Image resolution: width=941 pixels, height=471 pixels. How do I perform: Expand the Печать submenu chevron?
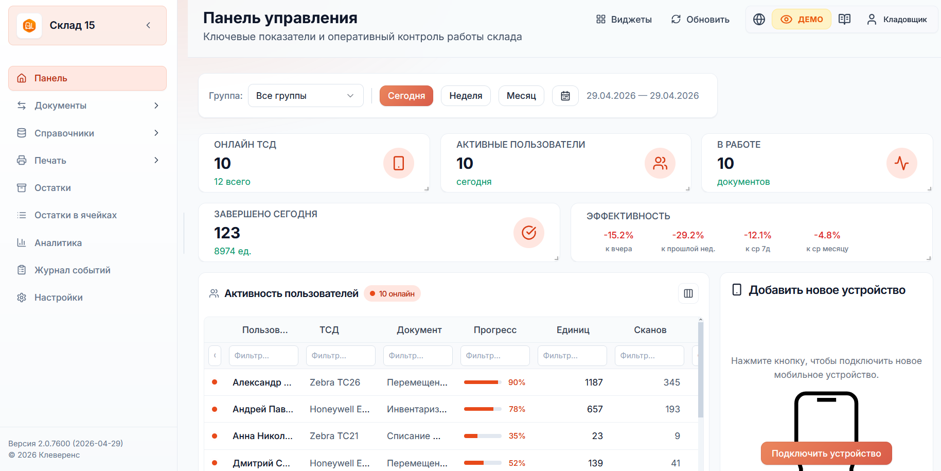(x=156, y=160)
